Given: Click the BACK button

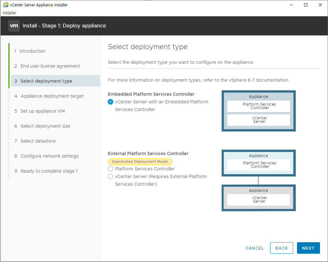Looking at the screenshot, I should click(282, 248).
